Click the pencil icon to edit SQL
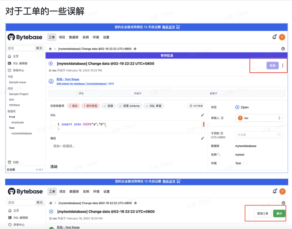Viewport: 292px width, 229px height. pyautogui.click(x=203, y=115)
